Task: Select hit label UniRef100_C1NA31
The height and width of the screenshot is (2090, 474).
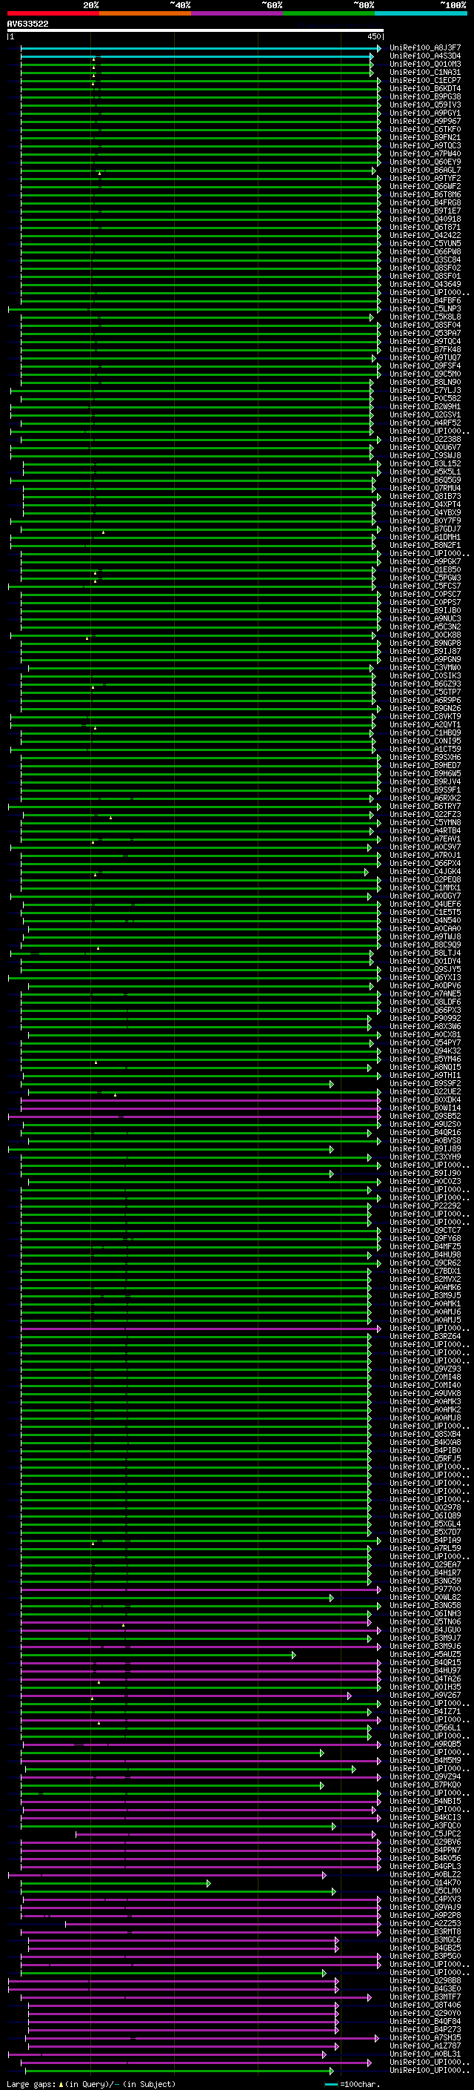Action: pyautogui.click(x=425, y=73)
